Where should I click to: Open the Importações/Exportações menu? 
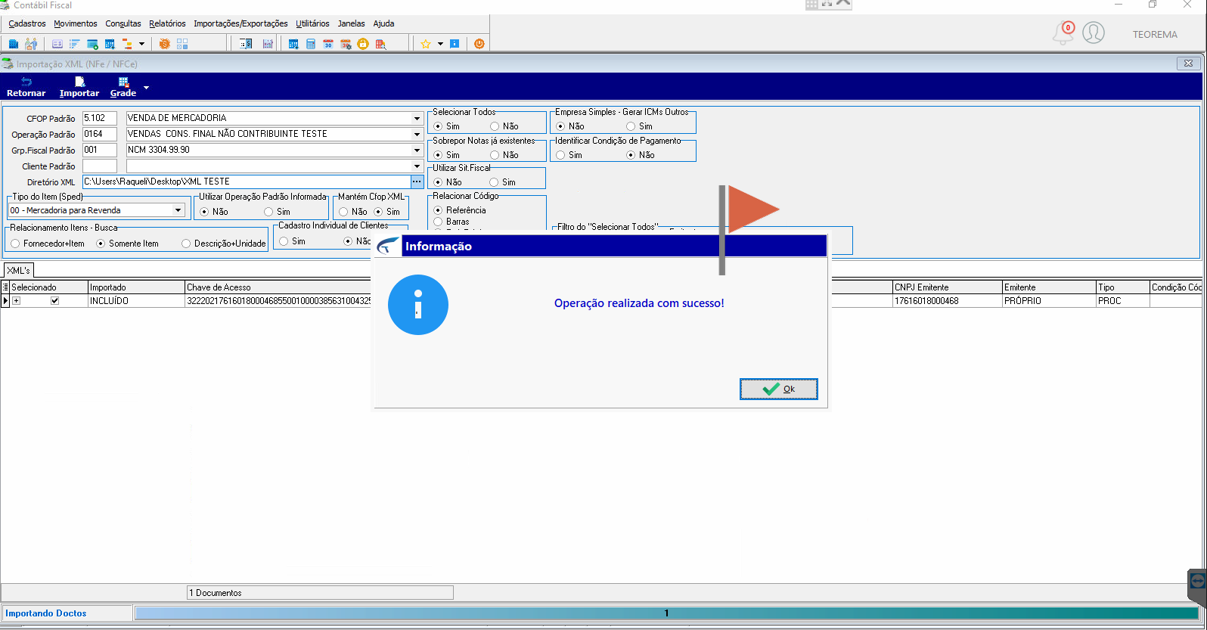[240, 23]
